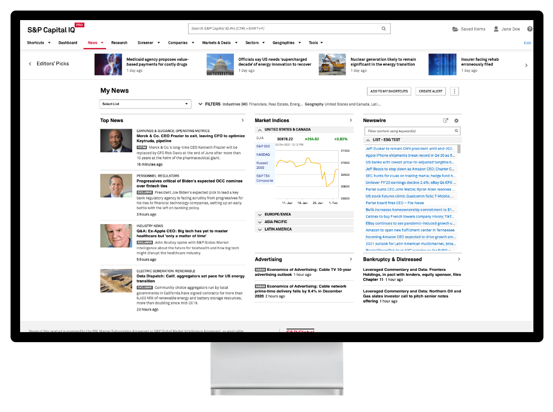Screen dimensions: 553x412
Task: Go to next Editors' Picks stories
Action: (x=526, y=65)
